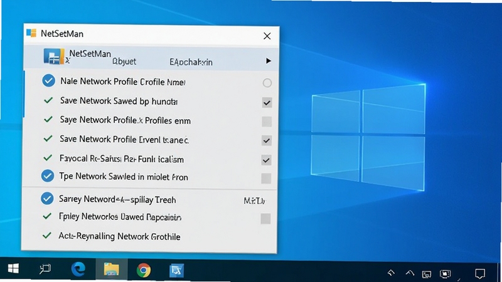This screenshot has height=282, width=502.
Task: Click the shortcut text on Sarrey Netword row
Action: [x=255, y=201]
